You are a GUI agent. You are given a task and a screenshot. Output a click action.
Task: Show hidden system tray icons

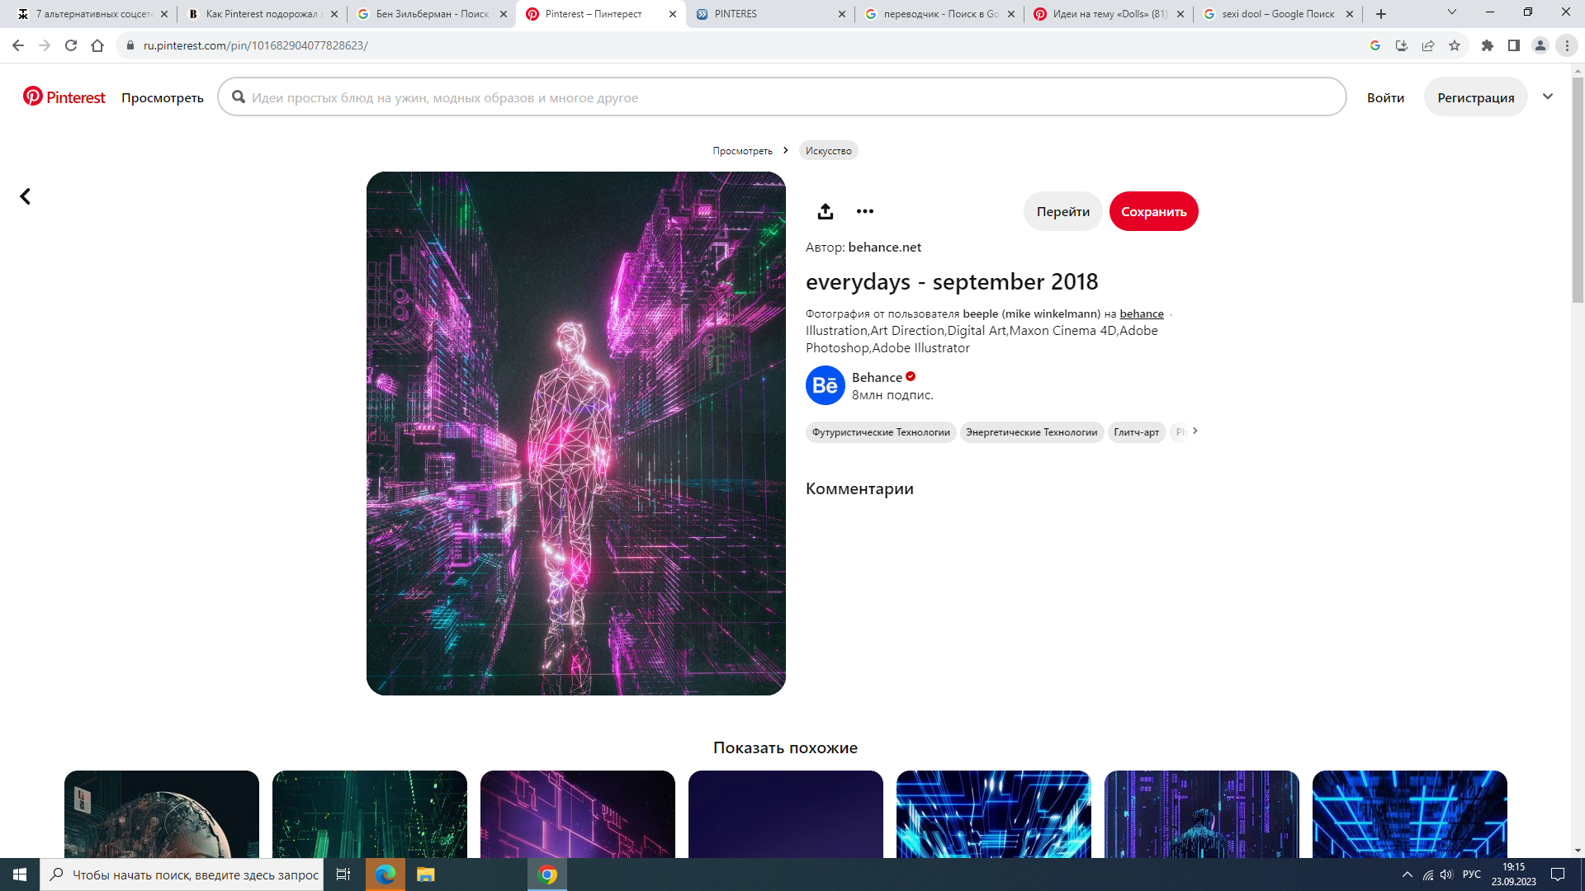[x=1408, y=874]
